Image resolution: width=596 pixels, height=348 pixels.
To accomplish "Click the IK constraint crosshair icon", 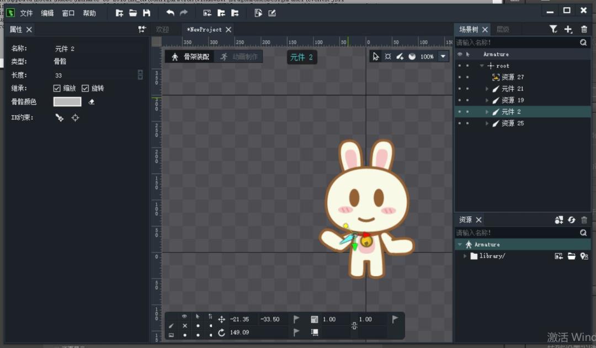I will click(75, 117).
